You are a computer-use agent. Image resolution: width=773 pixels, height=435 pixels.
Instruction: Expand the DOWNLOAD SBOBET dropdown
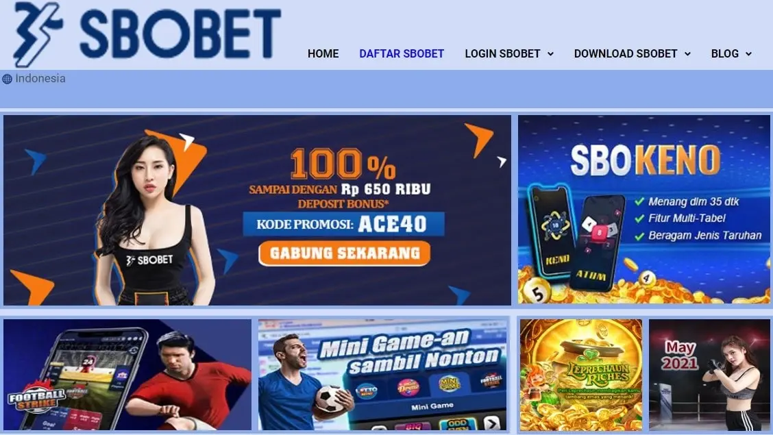[x=632, y=53]
